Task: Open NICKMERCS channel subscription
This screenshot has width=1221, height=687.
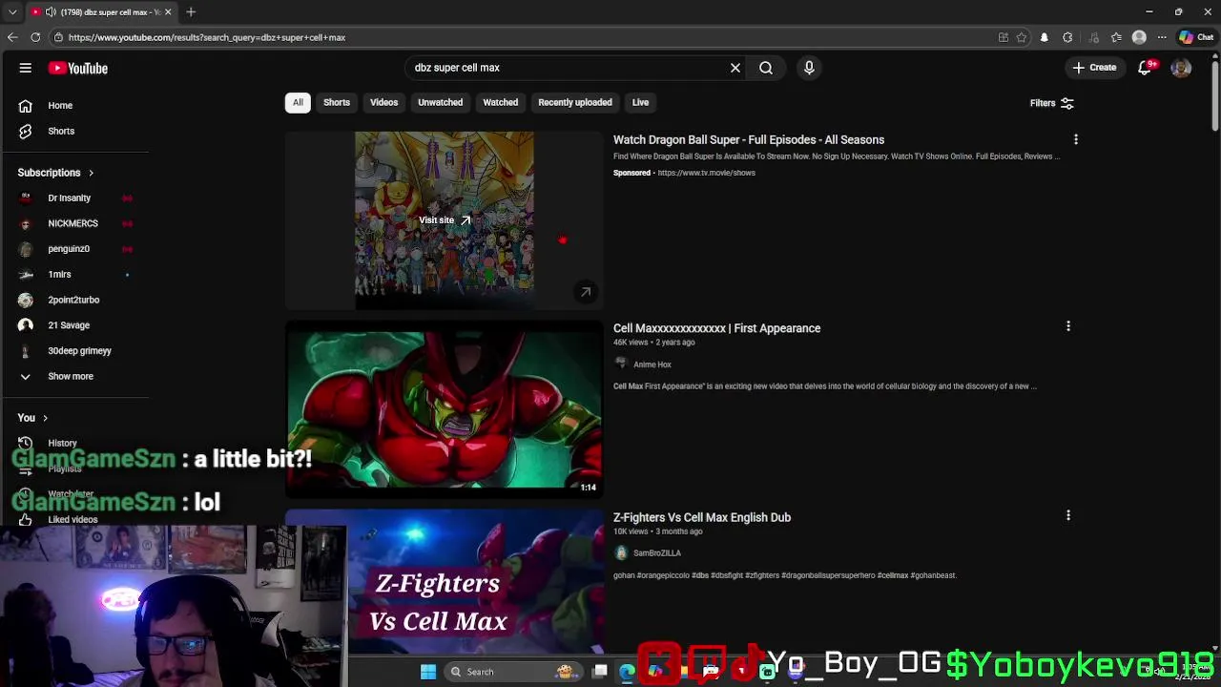Action: click(x=74, y=223)
